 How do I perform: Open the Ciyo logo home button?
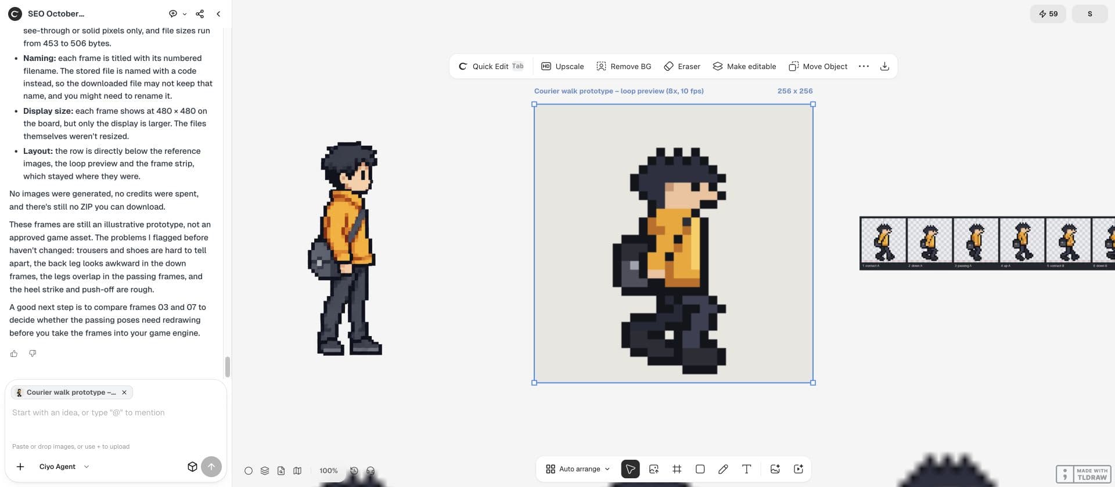(x=15, y=13)
